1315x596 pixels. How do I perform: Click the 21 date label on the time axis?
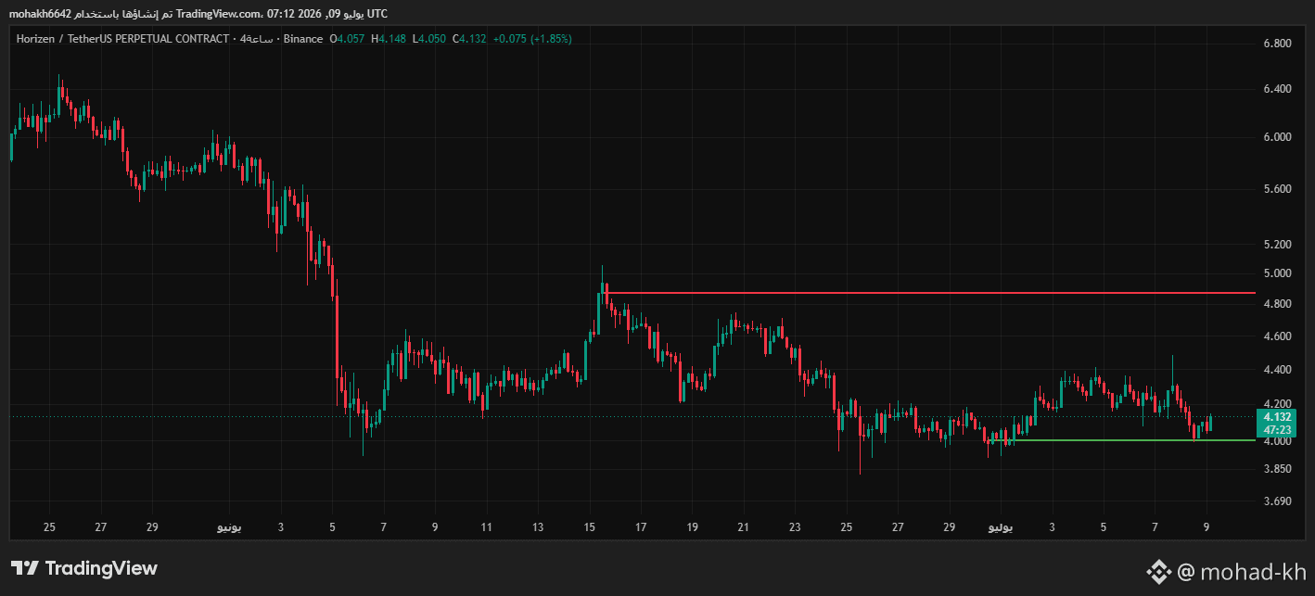pyautogui.click(x=743, y=527)
